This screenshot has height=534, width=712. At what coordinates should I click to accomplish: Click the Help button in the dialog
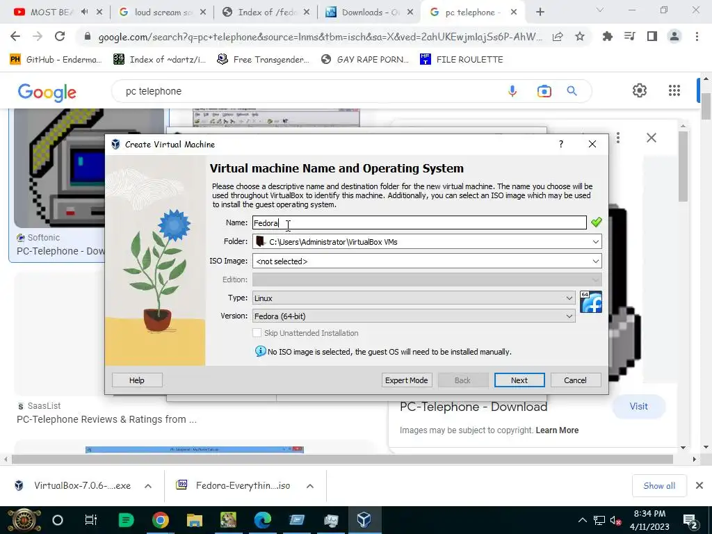point(137,380)
